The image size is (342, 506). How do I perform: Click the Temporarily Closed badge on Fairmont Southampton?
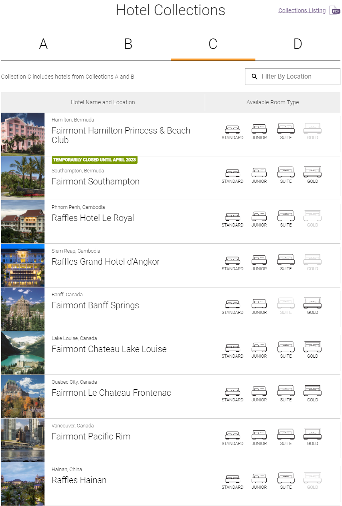click(95, 160)
